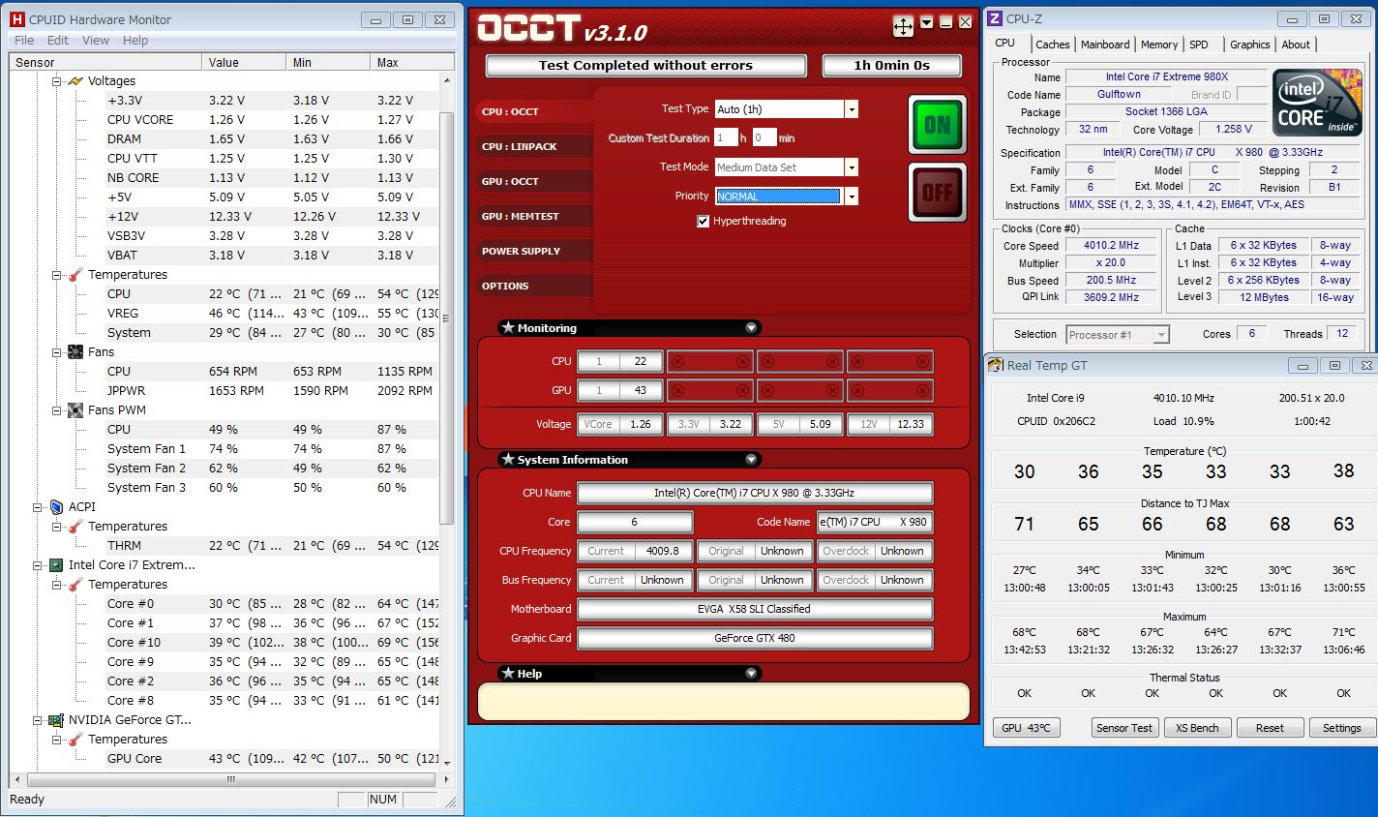This screenshot has width=1378, height=817.
Task: Click the Value column header in HWMonitor
Action: (x=246, y=62)
